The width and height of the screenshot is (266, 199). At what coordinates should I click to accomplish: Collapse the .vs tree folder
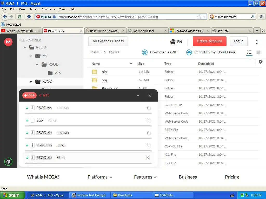(x=31, y=56)
